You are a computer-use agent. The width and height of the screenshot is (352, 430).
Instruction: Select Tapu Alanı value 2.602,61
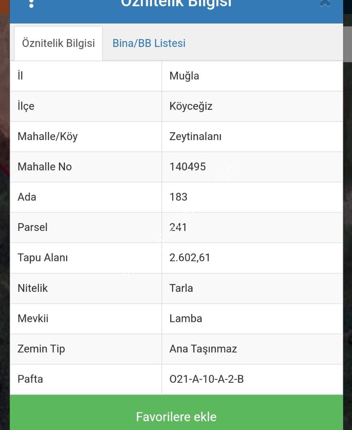click(x=190, y=258)
